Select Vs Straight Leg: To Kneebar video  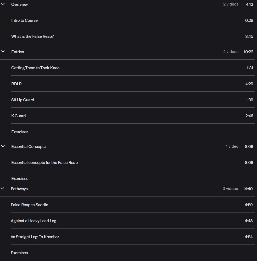tap(35, 237)
